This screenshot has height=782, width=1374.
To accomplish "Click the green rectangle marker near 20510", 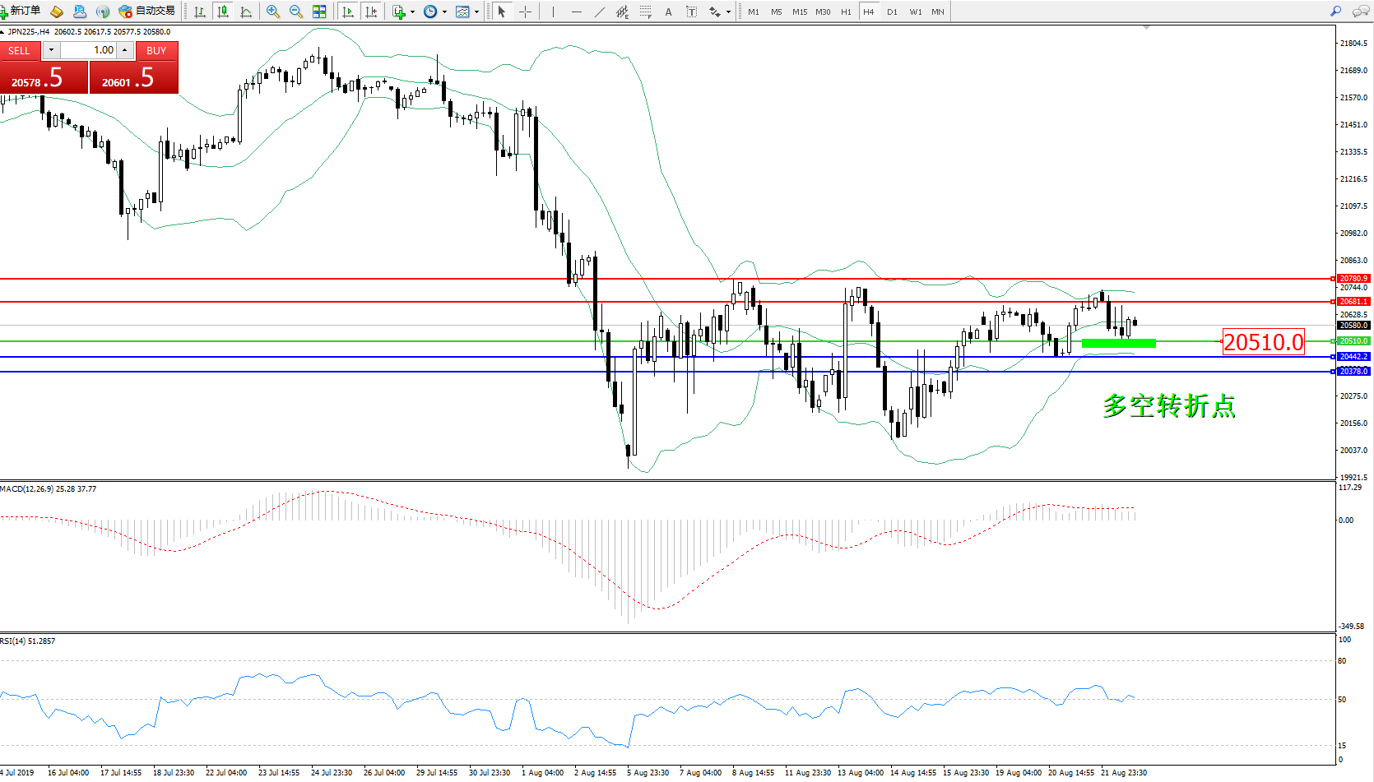I will coord(1118,344).
